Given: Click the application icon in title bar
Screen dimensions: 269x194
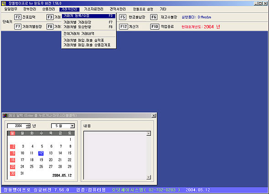Looking at the screenshot, I should 4,3.
